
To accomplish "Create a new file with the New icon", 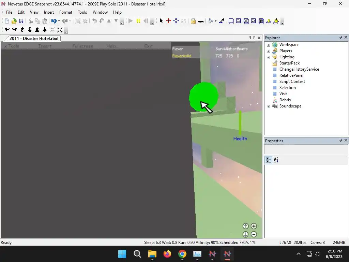I will click(7, 21).
